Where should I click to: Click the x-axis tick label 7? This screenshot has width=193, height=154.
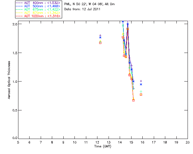pyautogui.click(x=41, y=142)
